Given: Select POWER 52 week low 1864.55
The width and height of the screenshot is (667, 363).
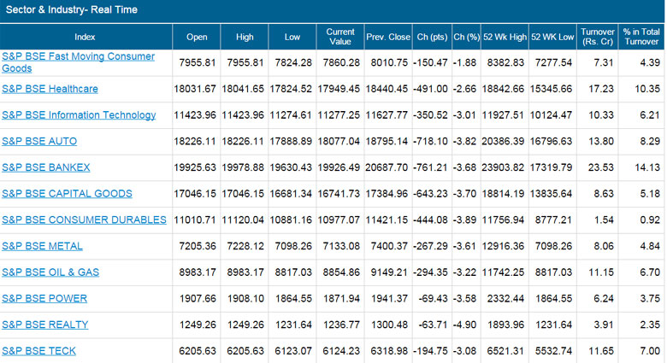Looking at the screenshot, I should click(x=553, y=298).
